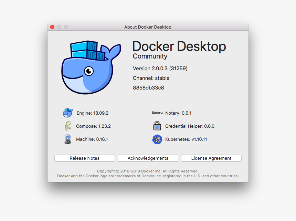Click the build hash "8858db33c8"

(x=148, y=88)
